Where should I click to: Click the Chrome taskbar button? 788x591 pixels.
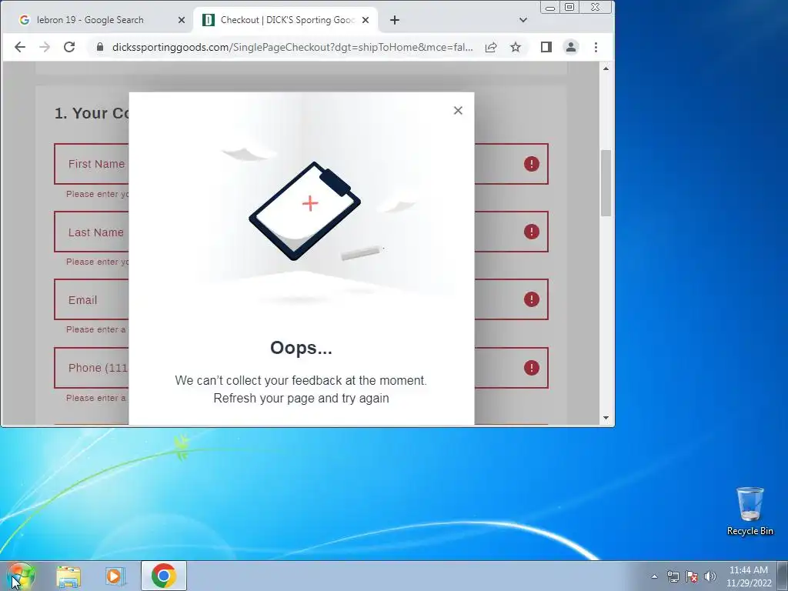[163, 576]
